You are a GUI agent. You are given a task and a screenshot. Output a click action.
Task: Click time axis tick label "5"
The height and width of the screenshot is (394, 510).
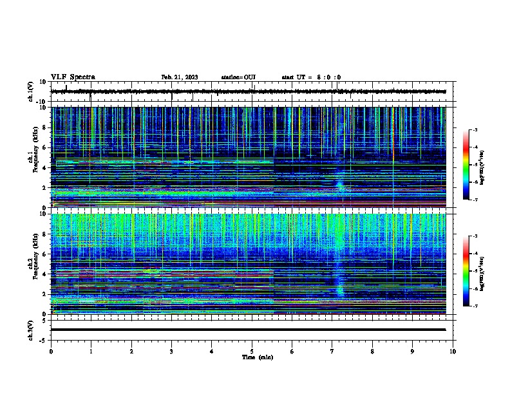click(252, 352)
